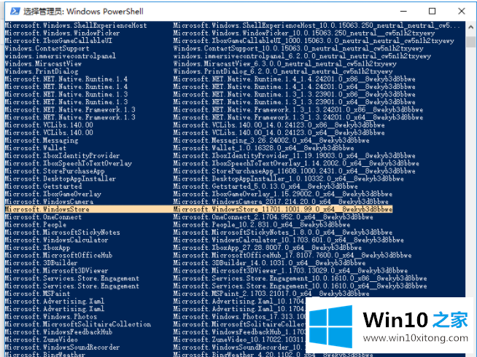
Task: Click full name Microsoft.XboxApp_27.28.8007.0_x64
Action: coord(268,248)
